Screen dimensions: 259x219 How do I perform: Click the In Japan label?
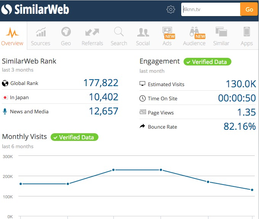[x=19, y=97]
